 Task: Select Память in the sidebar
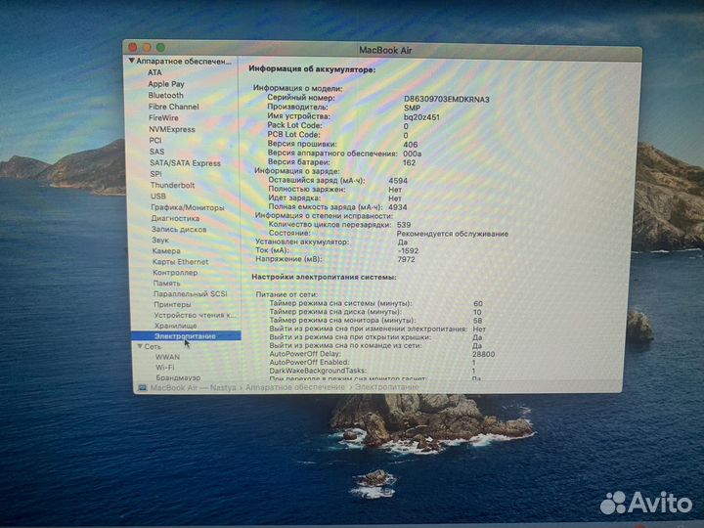pyautogui.click(x=166, y=284)
